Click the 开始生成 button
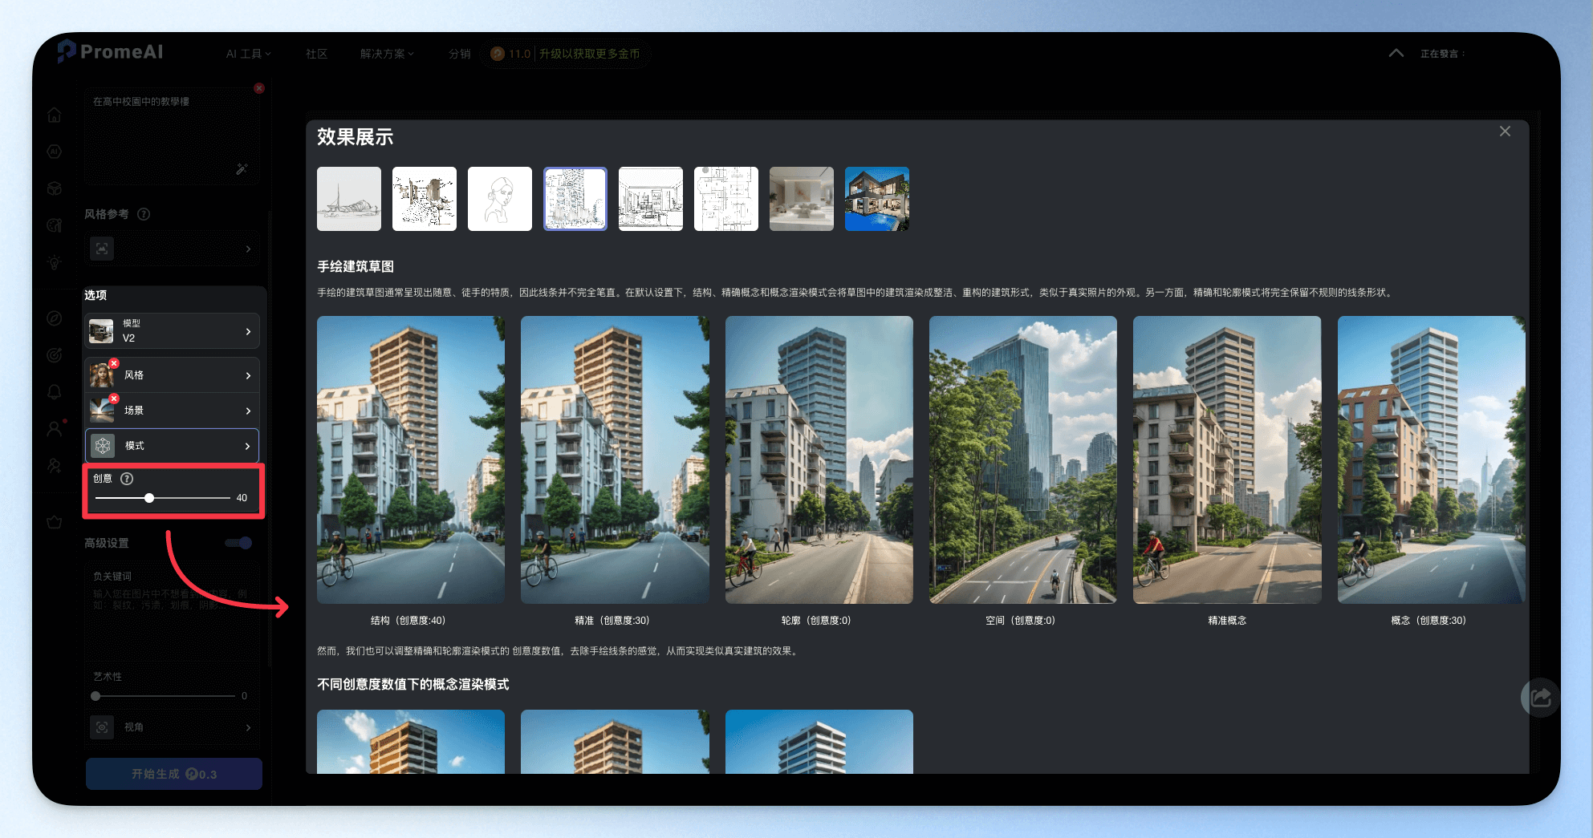This screenshot has width=1593, height=838. coord(174,774)
